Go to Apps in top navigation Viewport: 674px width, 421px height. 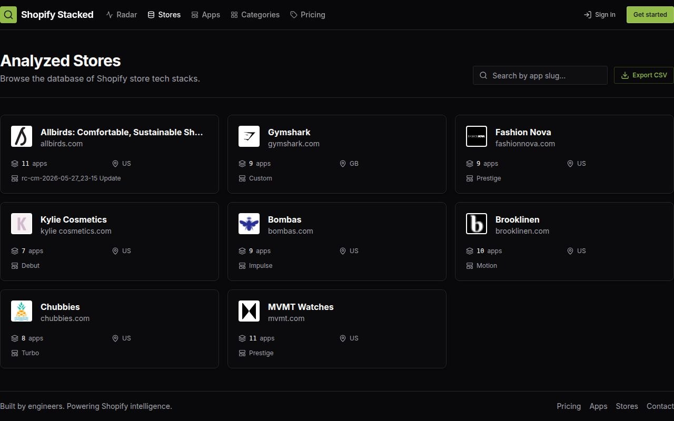coord(206,15)
